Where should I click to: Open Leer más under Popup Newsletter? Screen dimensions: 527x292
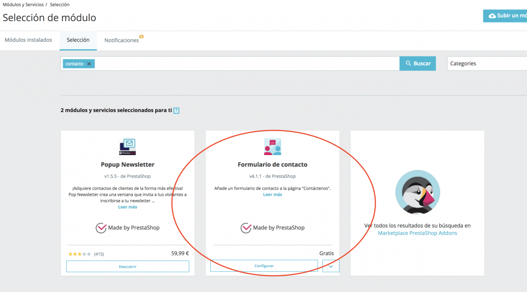(x=127, y=207)
